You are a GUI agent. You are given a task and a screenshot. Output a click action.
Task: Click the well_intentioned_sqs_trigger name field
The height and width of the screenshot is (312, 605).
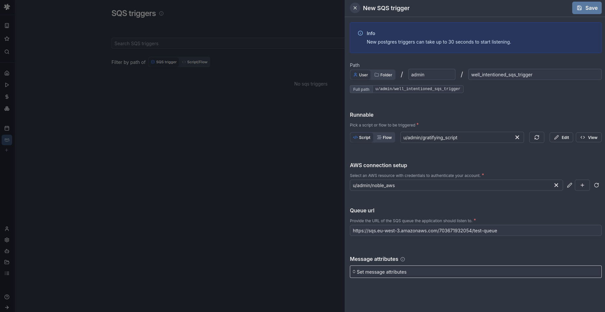(535, 74)
